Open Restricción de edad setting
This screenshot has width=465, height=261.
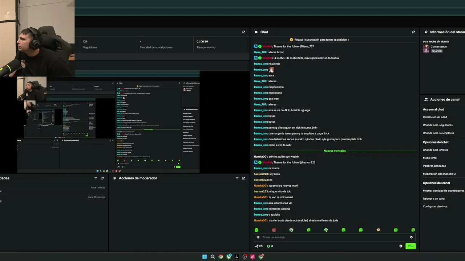coord(435,117)
